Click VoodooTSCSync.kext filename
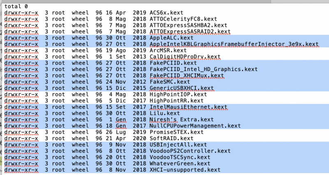This screenshot has width=329, height=175. (x=180, y=157)
